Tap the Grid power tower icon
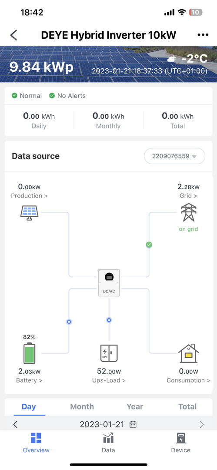The height and width of the screenshot is (470, 217). (x=189, y=212)
